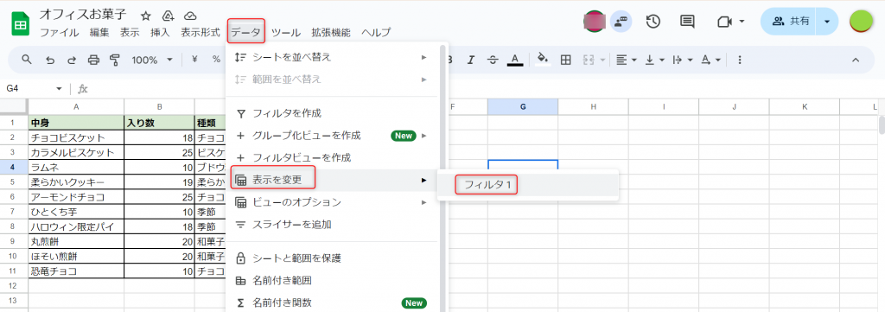
Task: Open the comments panel
Action: pos(687,22)
